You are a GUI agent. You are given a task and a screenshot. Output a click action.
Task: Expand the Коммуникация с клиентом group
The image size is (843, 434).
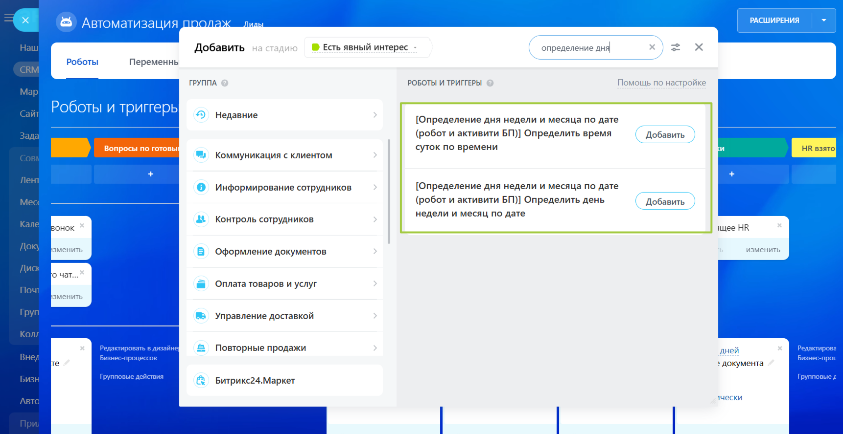point(284,155)
